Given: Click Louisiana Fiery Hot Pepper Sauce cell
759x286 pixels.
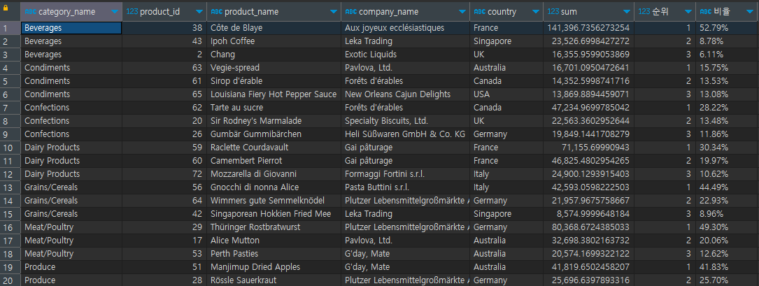Looking at the screenshot, I should [274, 94].
